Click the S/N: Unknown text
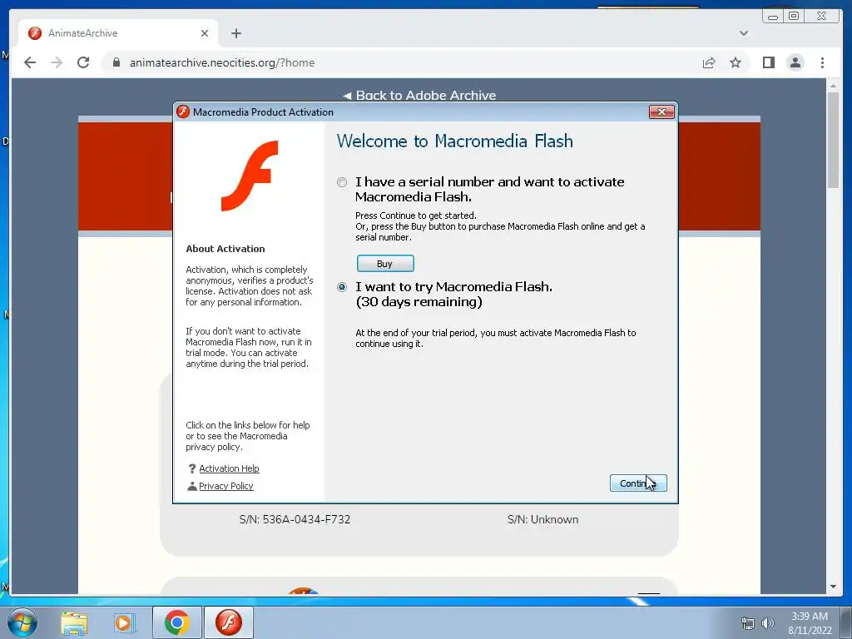852x639 pixels. tap(542, 519)
